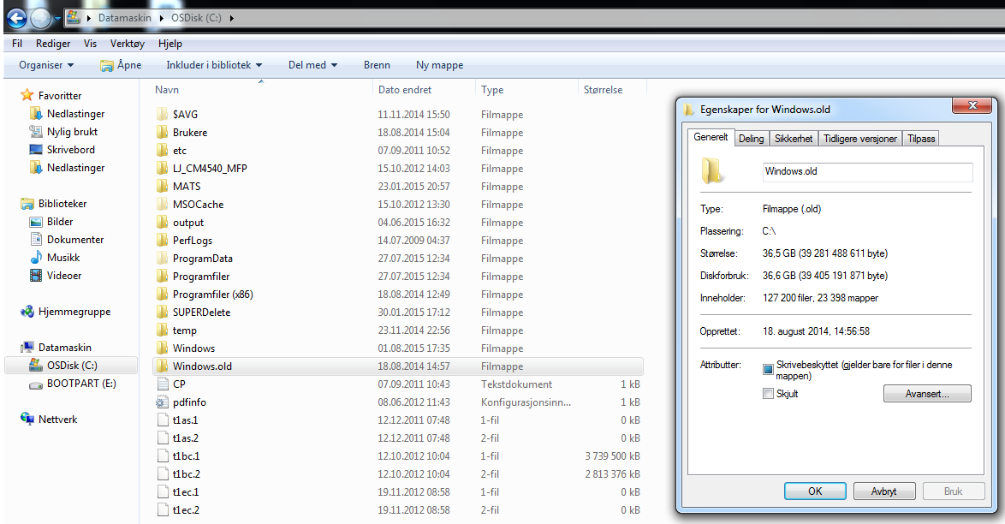Click the BOOTPART (E:) drive icon
This screenshot has height=524, width=1005.
tap(36, 384)
